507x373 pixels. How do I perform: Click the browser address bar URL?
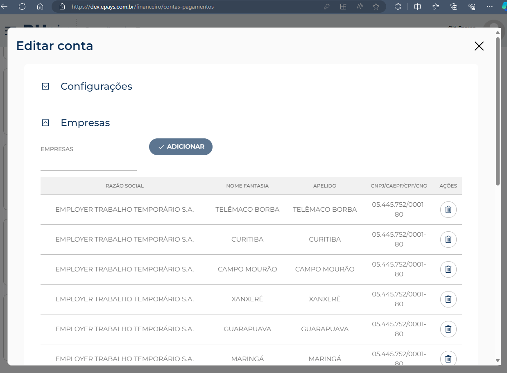[x=143, y=7]
